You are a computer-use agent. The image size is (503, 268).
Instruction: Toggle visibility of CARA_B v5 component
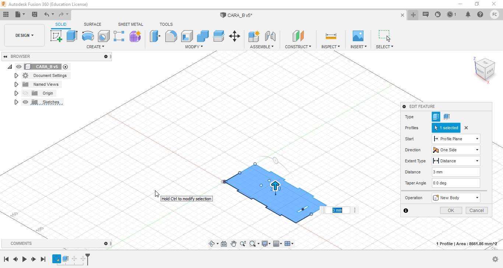[x=19, y=67]
